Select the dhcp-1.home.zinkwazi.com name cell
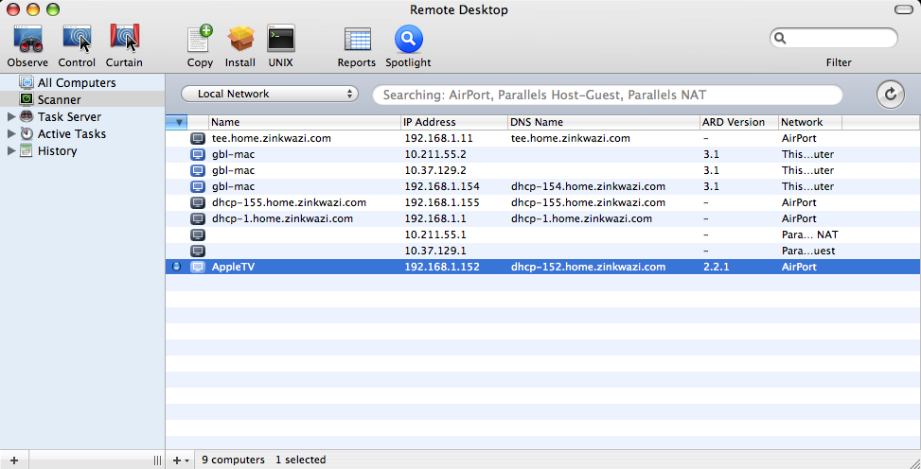921x469 pixels. [282, 218]
